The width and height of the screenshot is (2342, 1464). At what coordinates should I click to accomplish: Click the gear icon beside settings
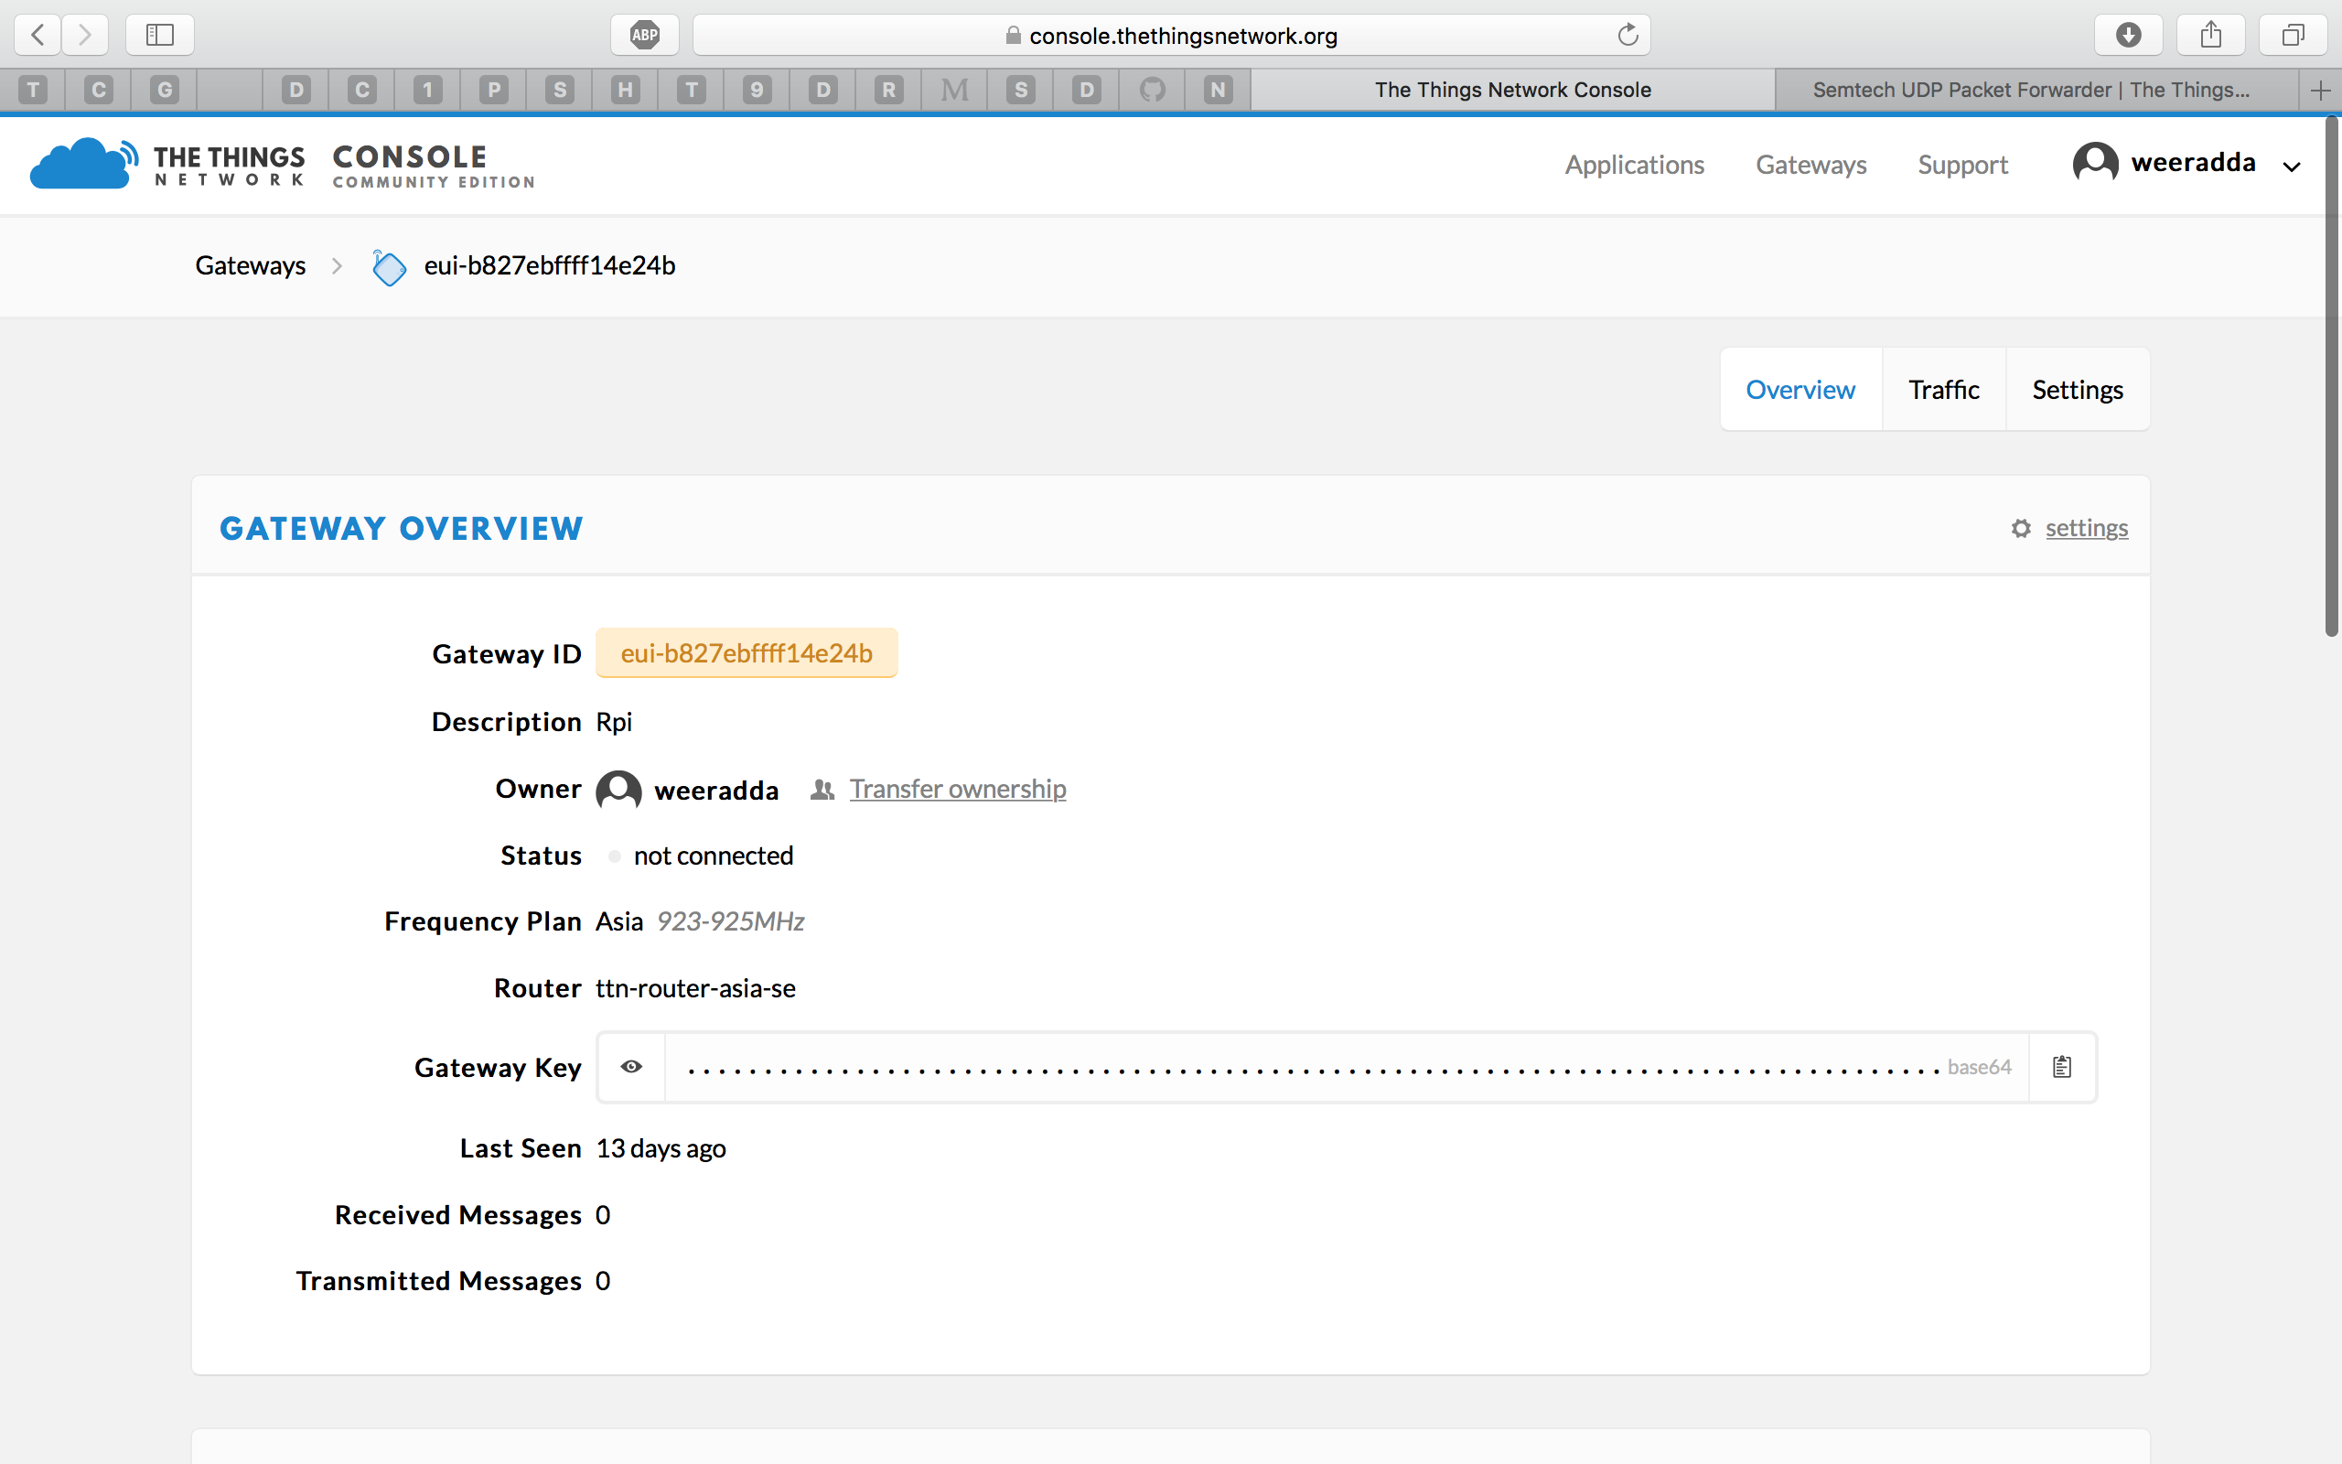pos(2021,529)
